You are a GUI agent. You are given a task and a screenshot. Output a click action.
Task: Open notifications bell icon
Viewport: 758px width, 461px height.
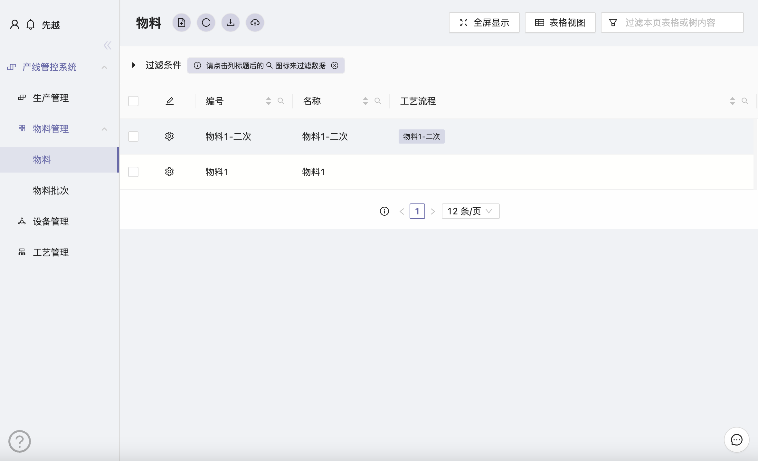click(31, 25)
